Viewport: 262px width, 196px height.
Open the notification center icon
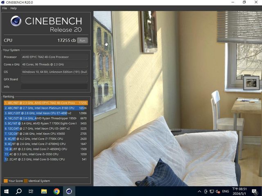pos(254,191)
